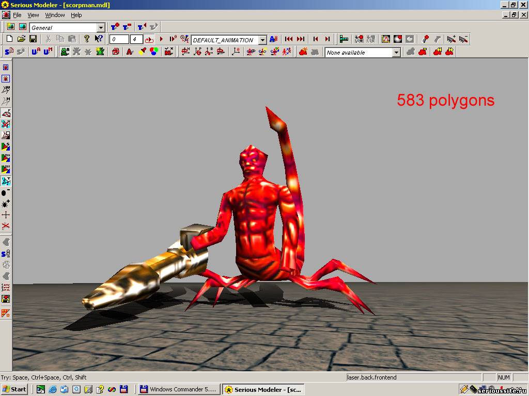The height and width of the screenshot is (396, 529).
Task: Click the saw plus icon
Action: pos(451,39)
